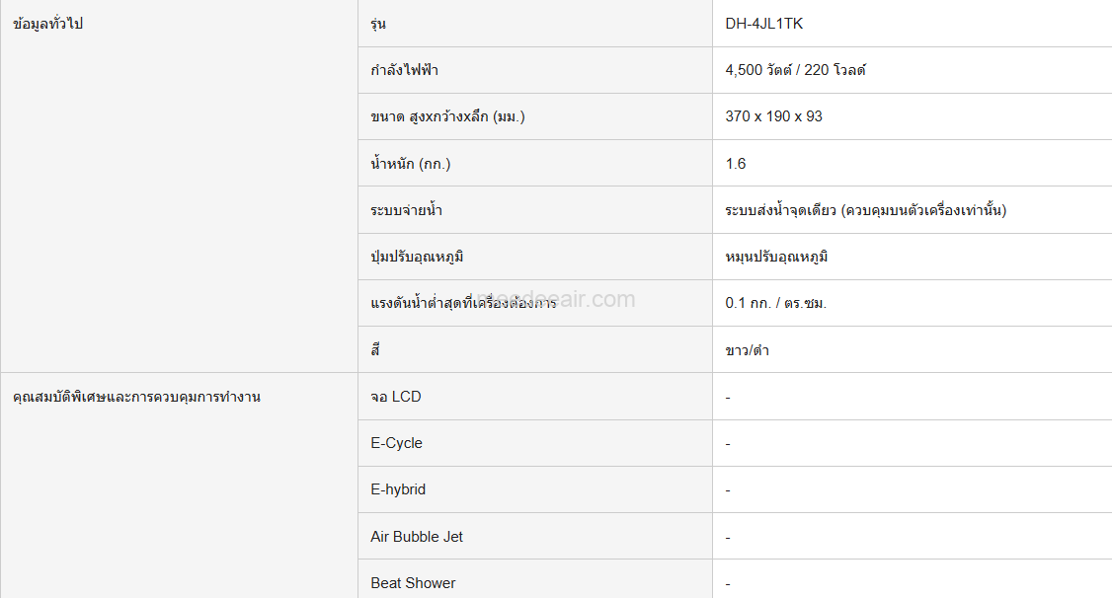The image size is (1112, 598).
Task: Select the หมุนปรับอุณหภูมิ value
Action: (x=776, y=257)
